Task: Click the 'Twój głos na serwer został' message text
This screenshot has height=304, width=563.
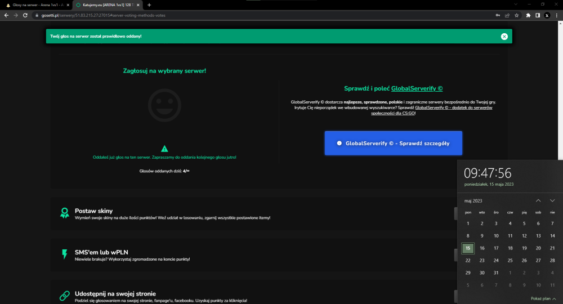Action: 96,36
